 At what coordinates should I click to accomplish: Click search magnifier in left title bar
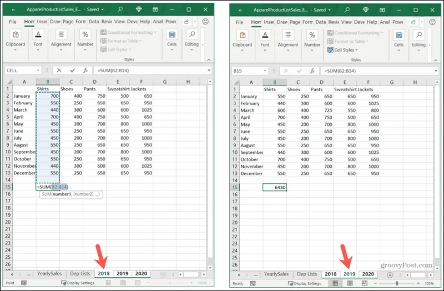click(120, 9)
